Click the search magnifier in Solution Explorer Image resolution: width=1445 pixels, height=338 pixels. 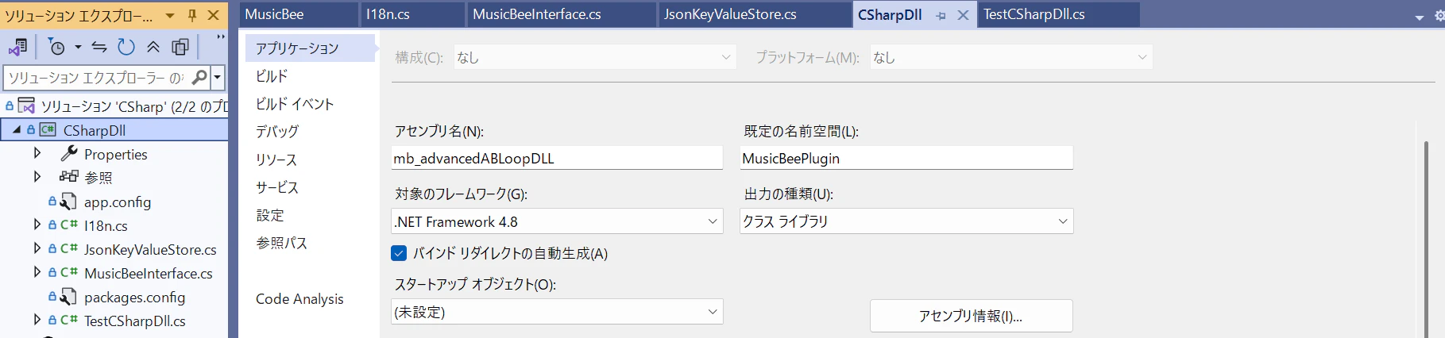point(199,78)
